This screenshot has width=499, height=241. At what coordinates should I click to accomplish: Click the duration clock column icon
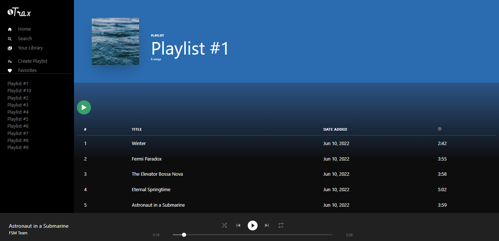(x=439, y=129)
